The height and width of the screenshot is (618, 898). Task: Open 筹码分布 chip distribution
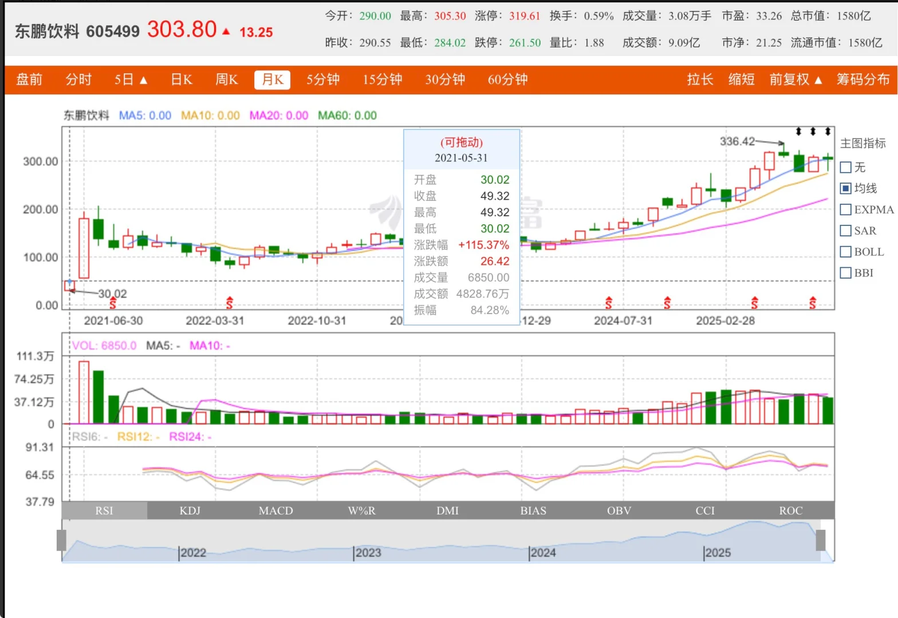863,80
